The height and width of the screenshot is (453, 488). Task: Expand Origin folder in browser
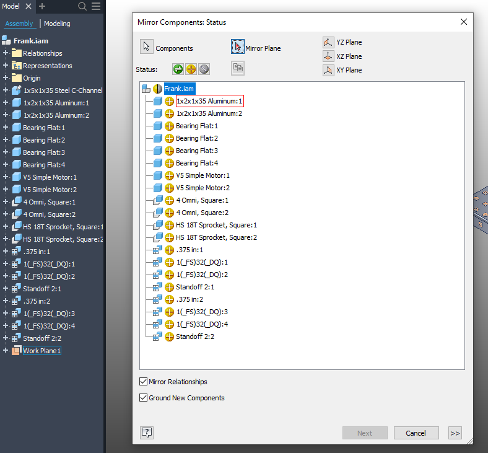6,77
